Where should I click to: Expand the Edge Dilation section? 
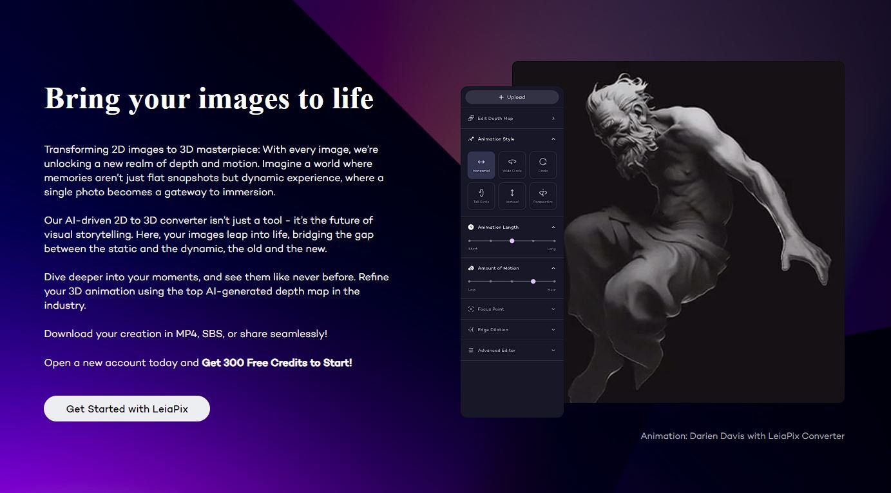(553, 330)
